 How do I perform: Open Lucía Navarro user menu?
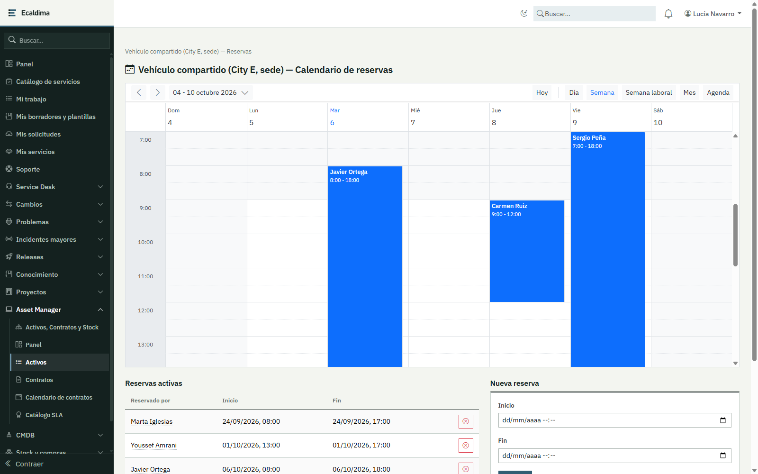713,14
